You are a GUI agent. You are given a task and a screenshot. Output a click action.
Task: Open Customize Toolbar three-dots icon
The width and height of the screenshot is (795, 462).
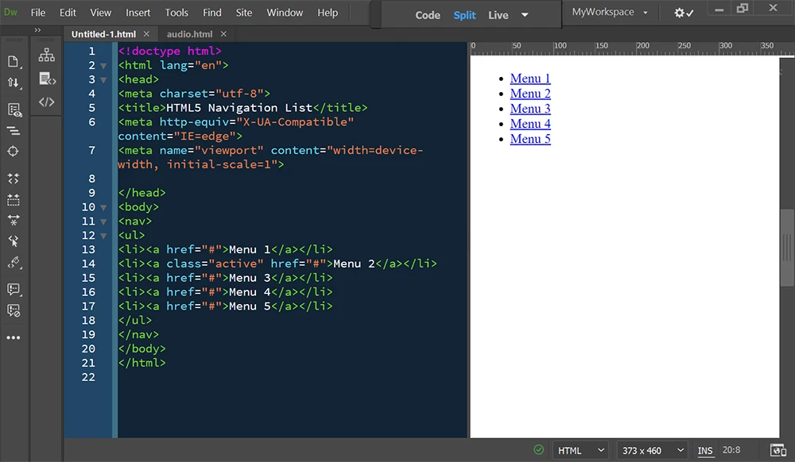[14, 337]
